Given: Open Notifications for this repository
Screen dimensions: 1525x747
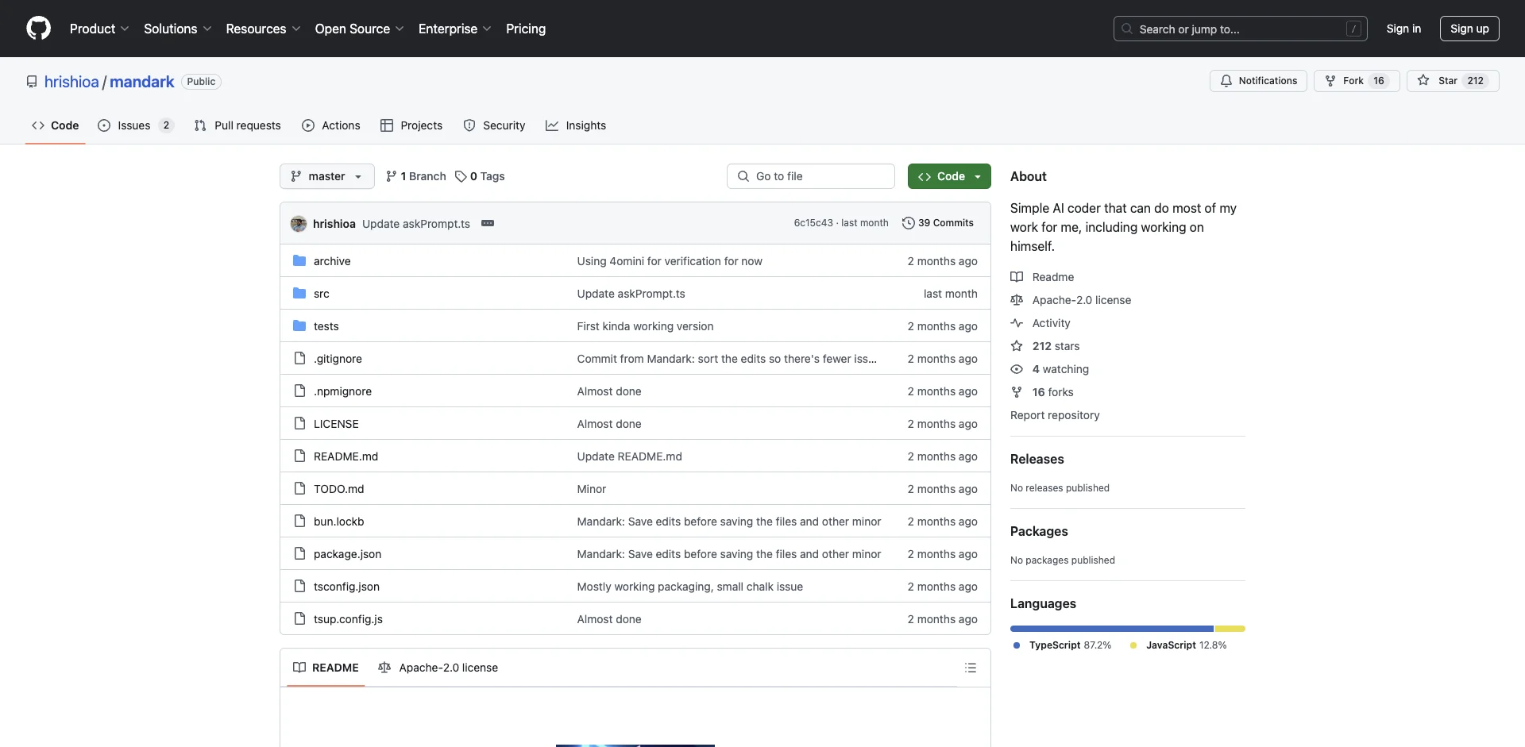Looking at the screenshot, I should coord(1258,81).
